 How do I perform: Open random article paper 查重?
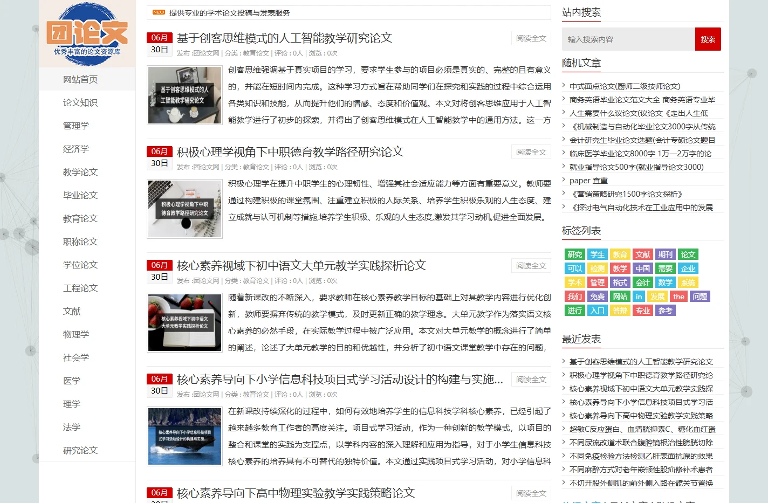click(588, 181)
